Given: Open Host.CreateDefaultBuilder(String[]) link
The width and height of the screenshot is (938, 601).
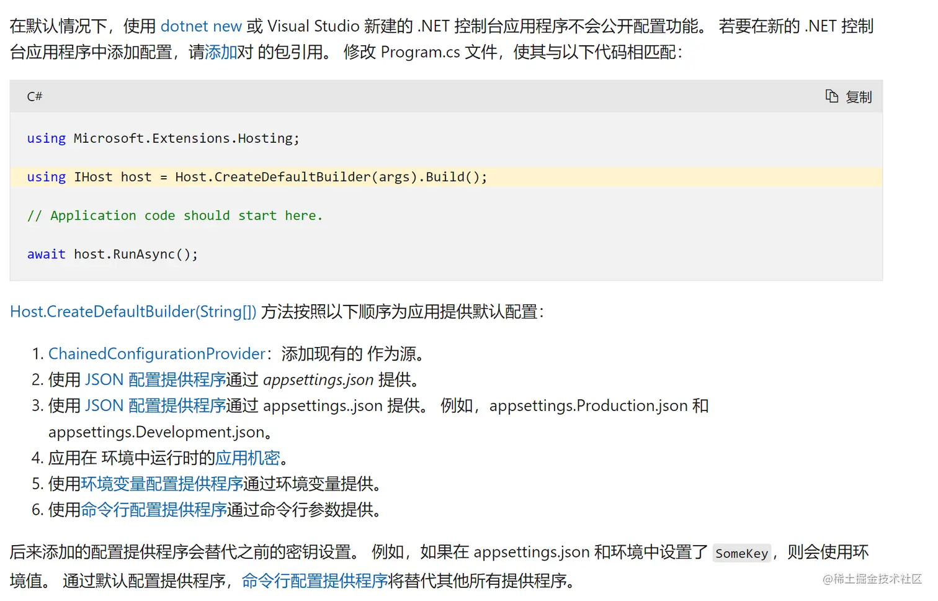Looking at the screenshot, I should 133,312.
